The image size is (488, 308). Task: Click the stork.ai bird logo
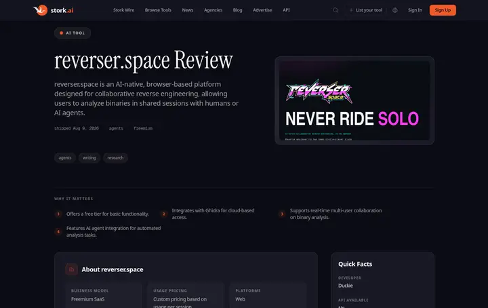point(40,10)
